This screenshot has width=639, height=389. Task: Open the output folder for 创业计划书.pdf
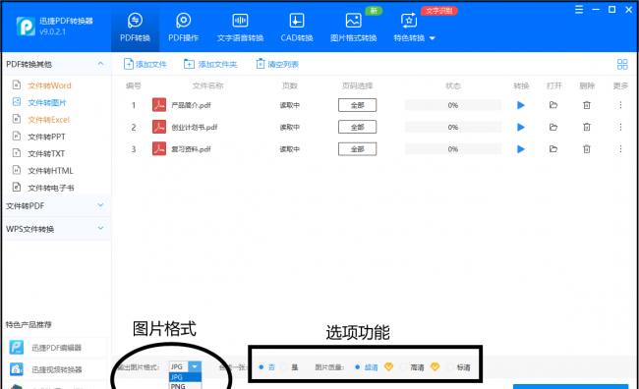(553, 127)
